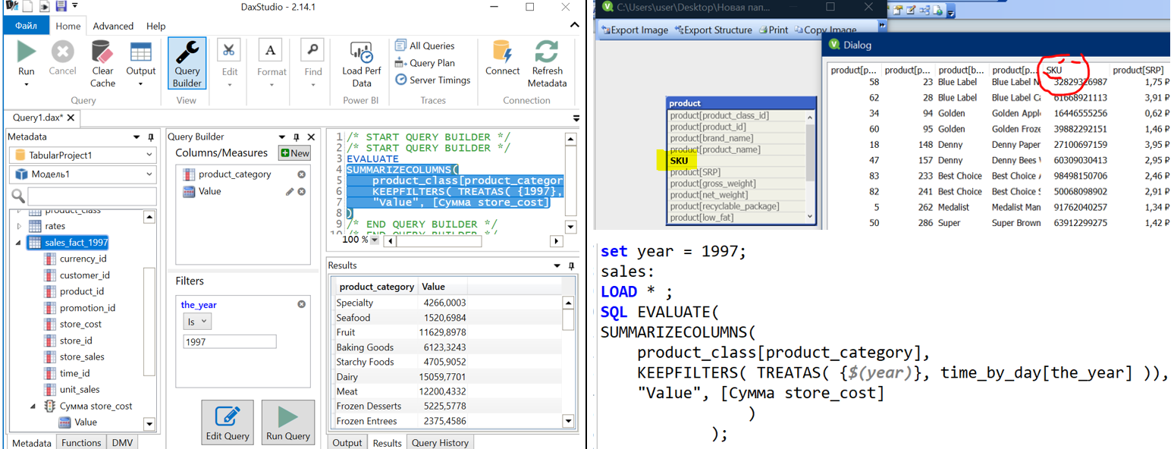Select the currency_id column
Screen dimensions: 1174x449
tap(83, 259)
